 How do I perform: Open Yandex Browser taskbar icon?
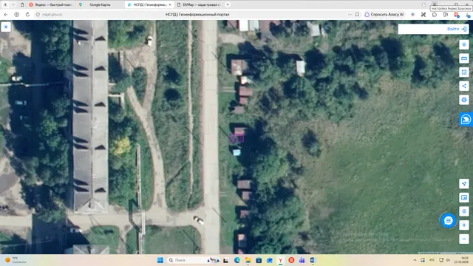[x=281, y=260]
